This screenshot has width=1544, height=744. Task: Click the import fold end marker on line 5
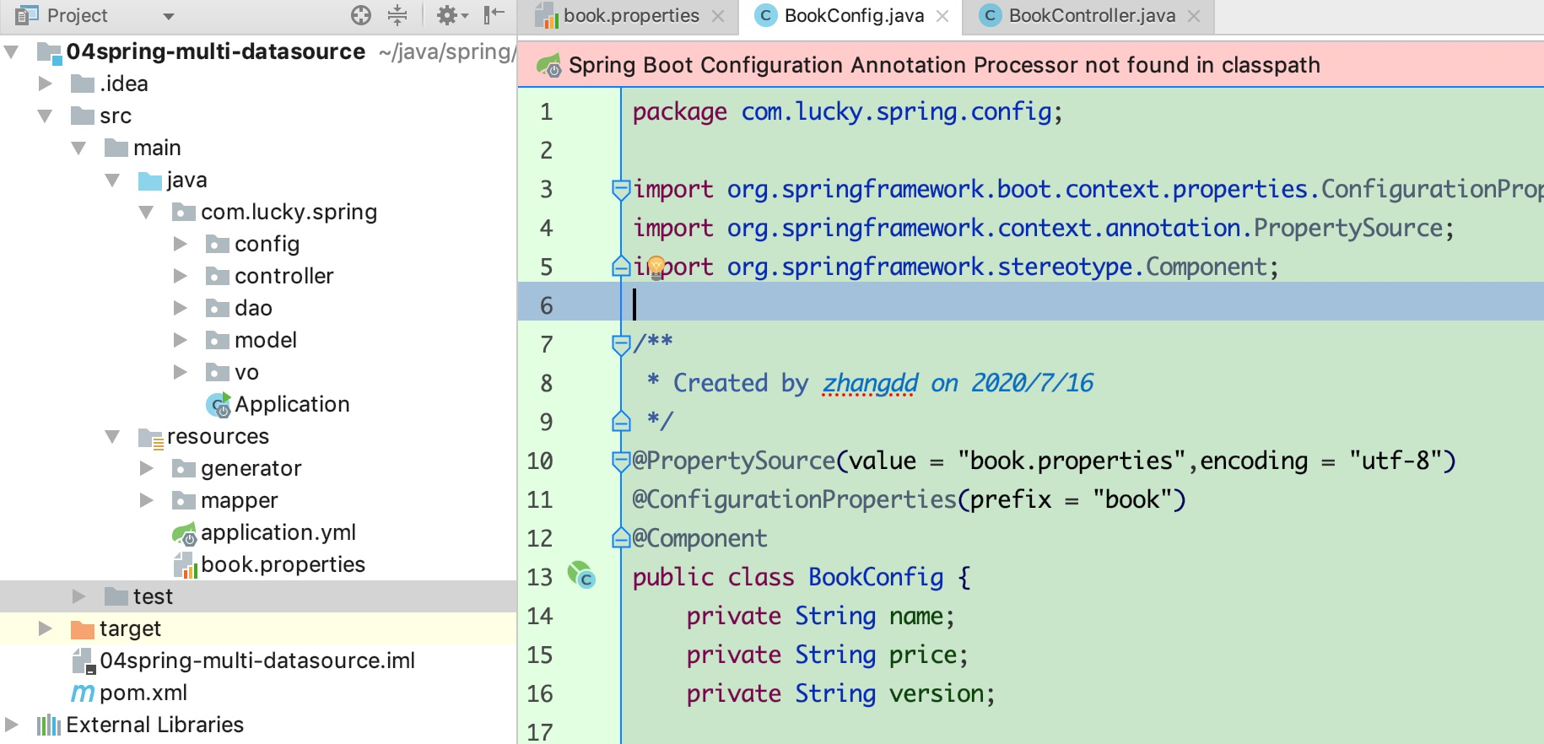pyautogui.click(x=621, y=267)
